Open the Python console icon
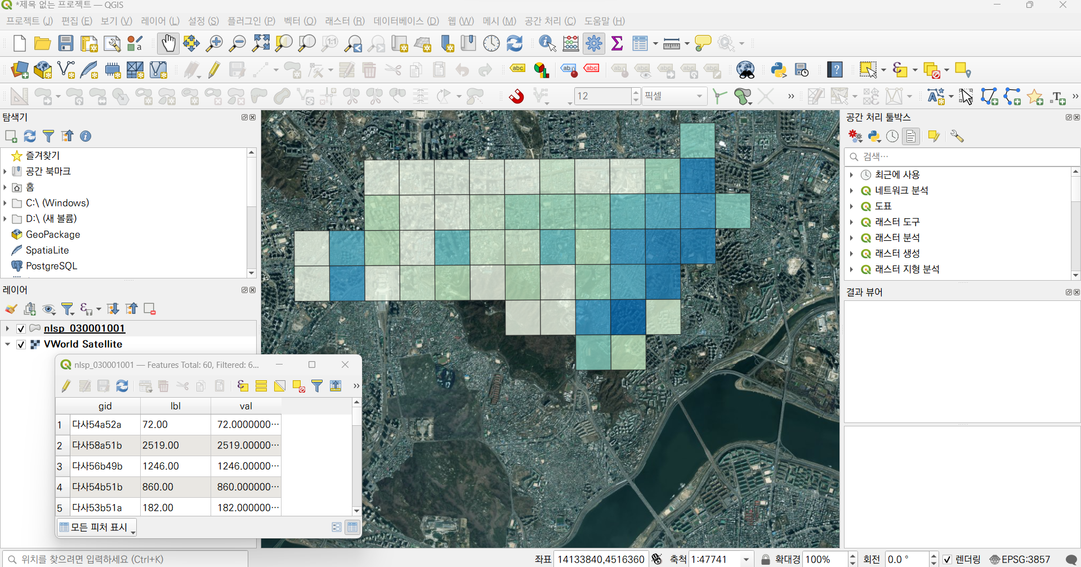Screen dimensions: 1081x567 tap(779, 70)
